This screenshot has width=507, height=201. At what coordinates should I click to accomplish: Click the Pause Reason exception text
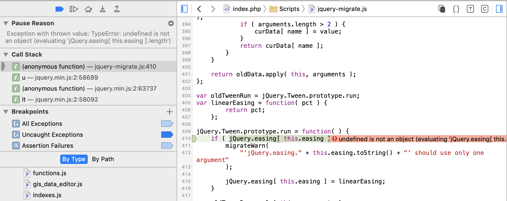(x=88, y=37)
